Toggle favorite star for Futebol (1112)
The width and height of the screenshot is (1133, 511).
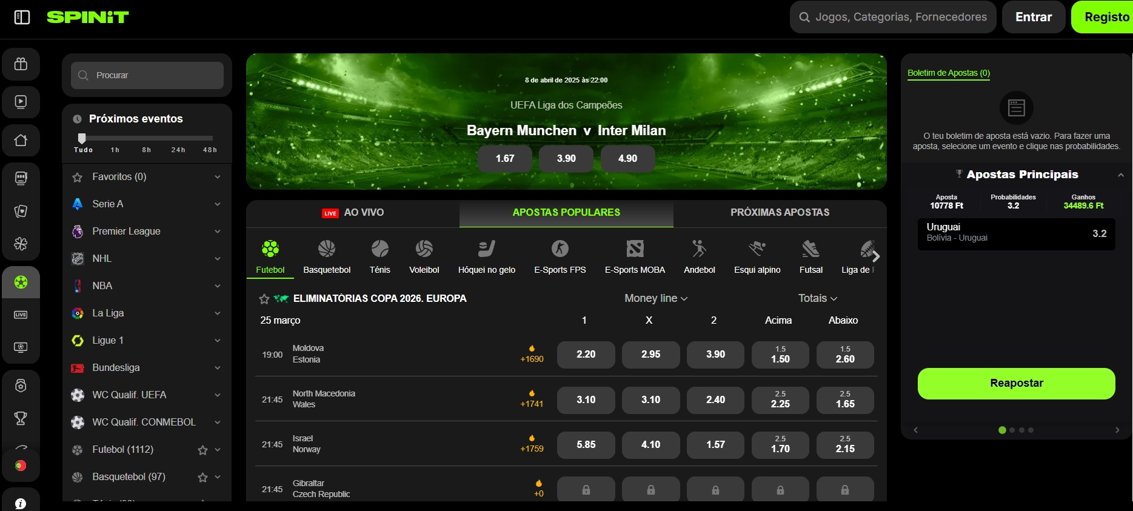202,450
